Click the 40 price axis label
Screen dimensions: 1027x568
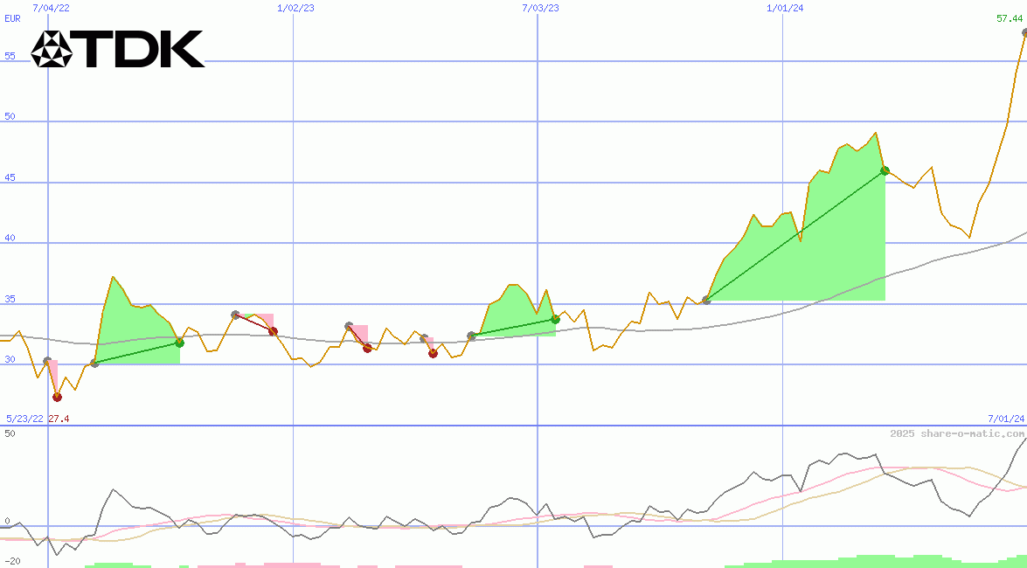[10, 238]
